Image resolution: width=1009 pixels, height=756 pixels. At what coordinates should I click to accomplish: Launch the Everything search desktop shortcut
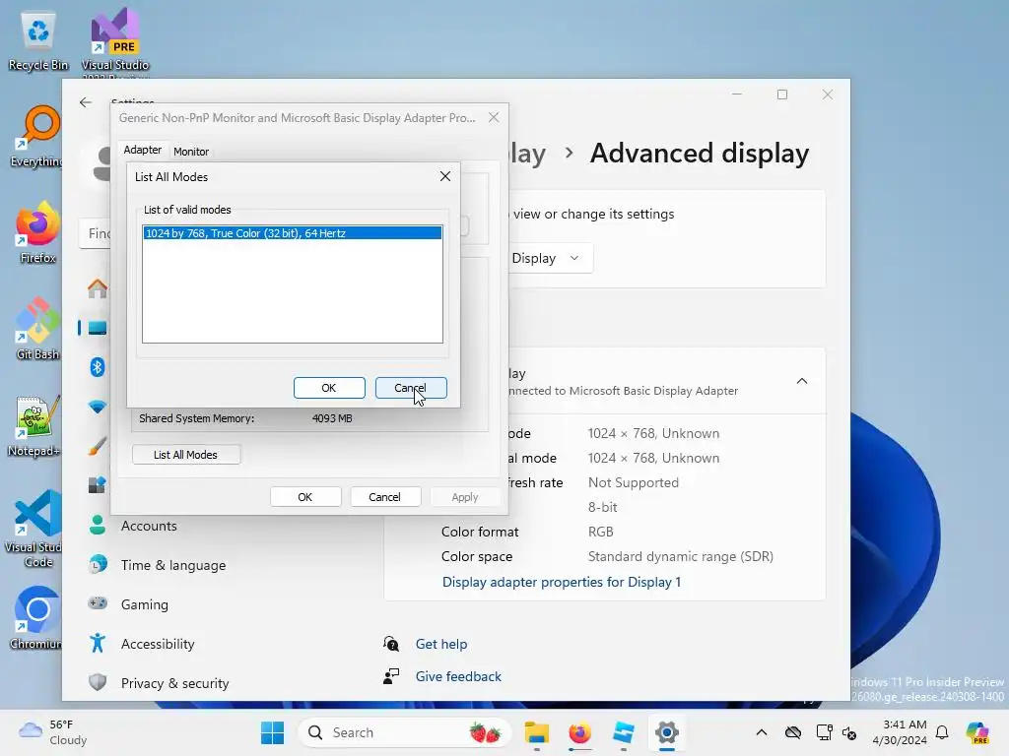36,136
